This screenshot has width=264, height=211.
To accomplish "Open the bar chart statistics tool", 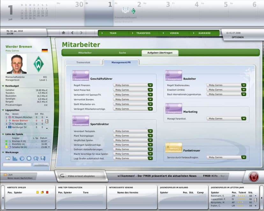I will click(15, 158).
